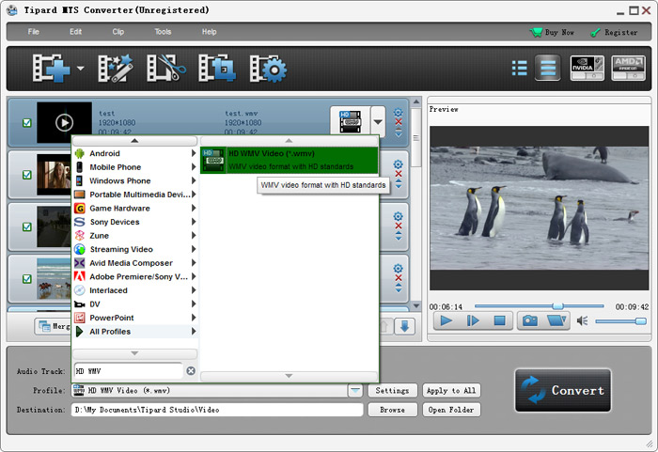Uncheck the third video's checkbox

[27, 227]
